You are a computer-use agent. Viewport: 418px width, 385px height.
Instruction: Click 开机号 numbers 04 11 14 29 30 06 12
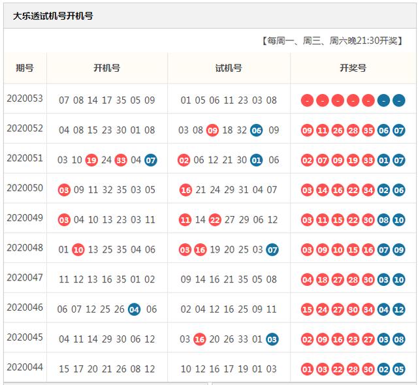107,339
